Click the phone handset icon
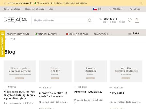The width and height of the screenshot is (146, 109). coord(100,19)
